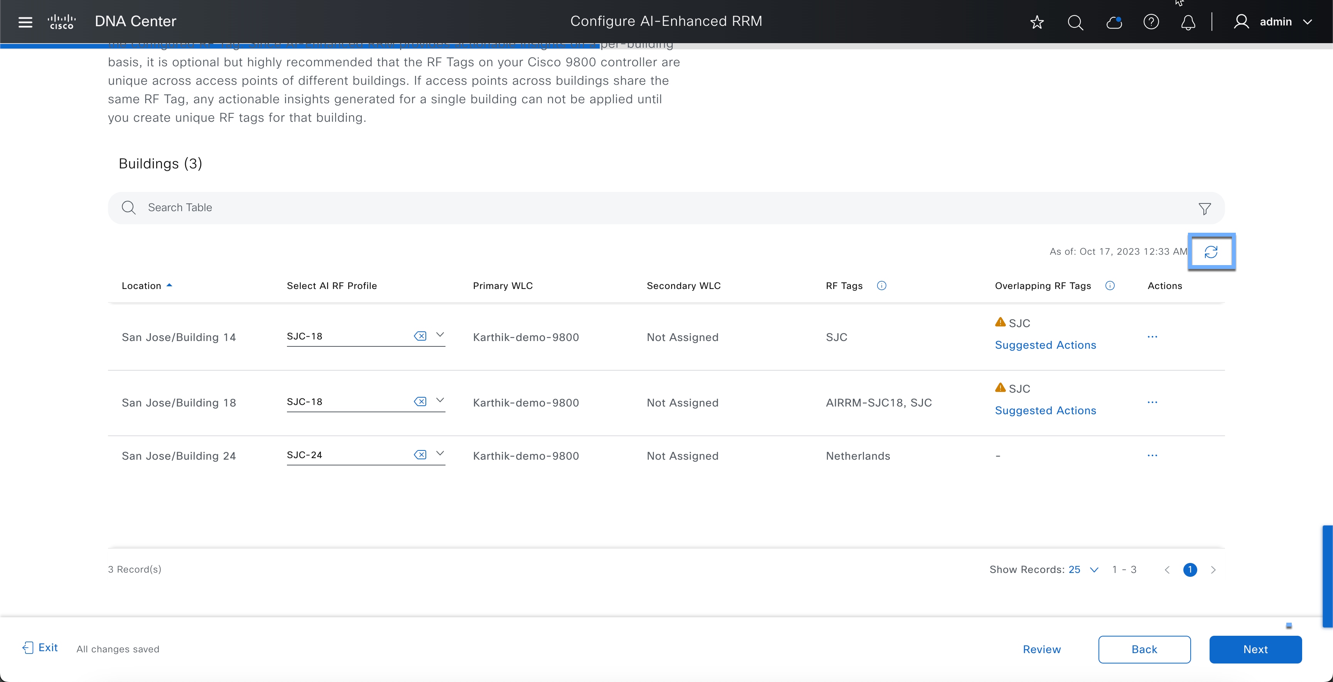
Task: Expand AI RF Profile dropdown for Building 18
Action: tap(440, 401)
